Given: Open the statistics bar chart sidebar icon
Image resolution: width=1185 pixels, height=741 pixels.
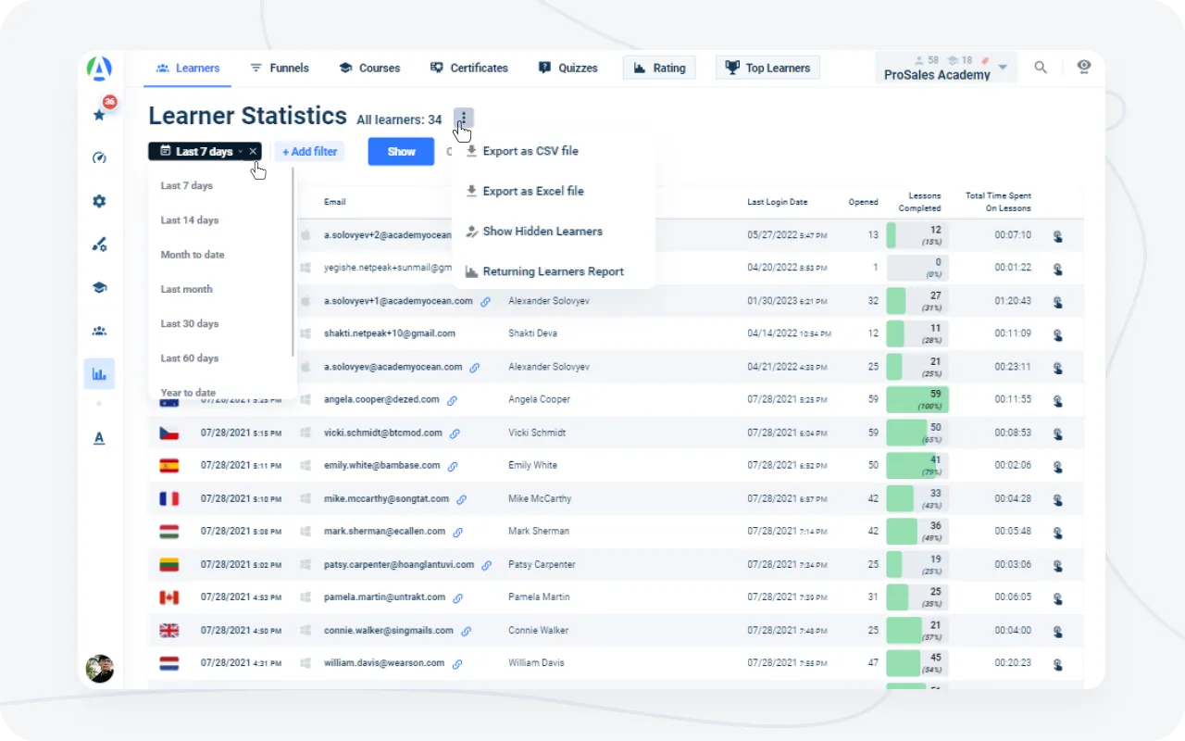Looking at the screenshot, I should pyautogui.click(x=99, y=374).
